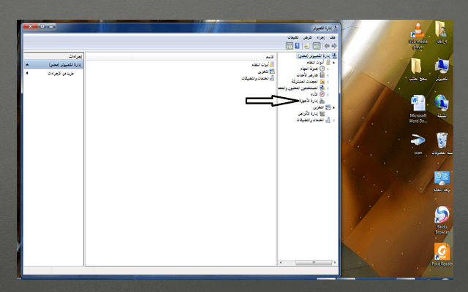The image size is (468, 292).
Task: Collapse إدارة الكمبيوتر (محلي) Actions section arrow
Action: click(x=27, y=64)
